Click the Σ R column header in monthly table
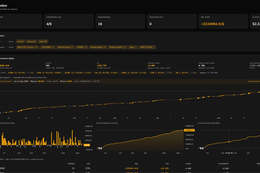The height and width of the screenshot is (173, 260). point(167,164)
